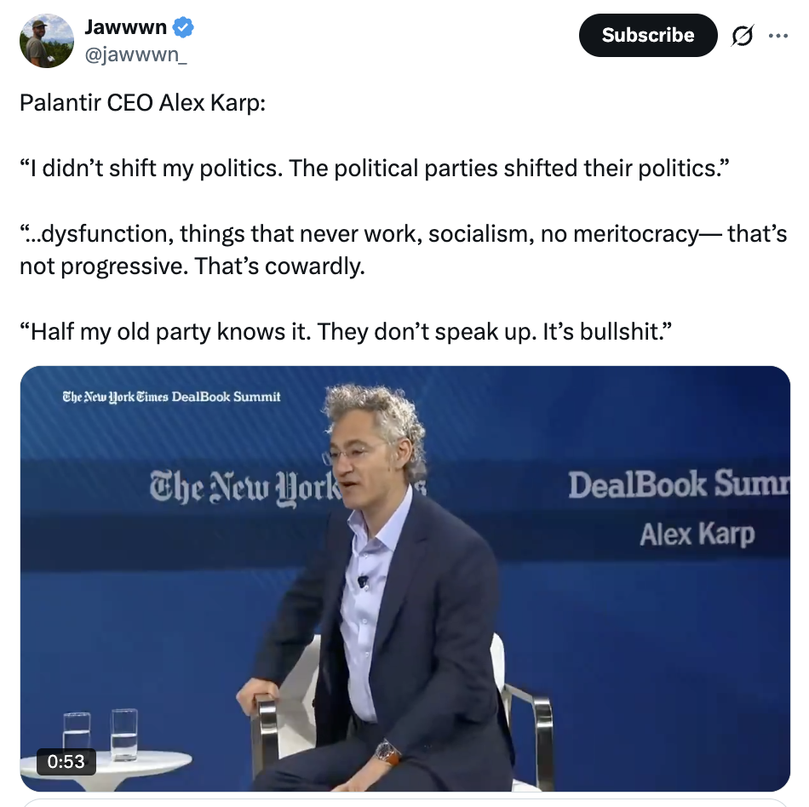Click the wristwatch on the speaker's arm
The width and height of the screenshot is (809, 807).
(387, 753)
